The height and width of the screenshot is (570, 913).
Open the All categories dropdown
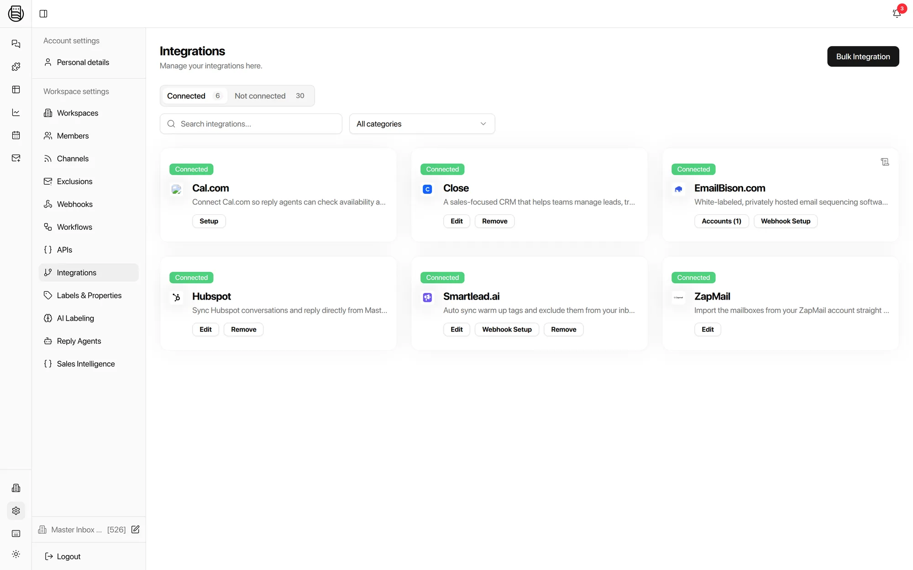pos(422,124)
